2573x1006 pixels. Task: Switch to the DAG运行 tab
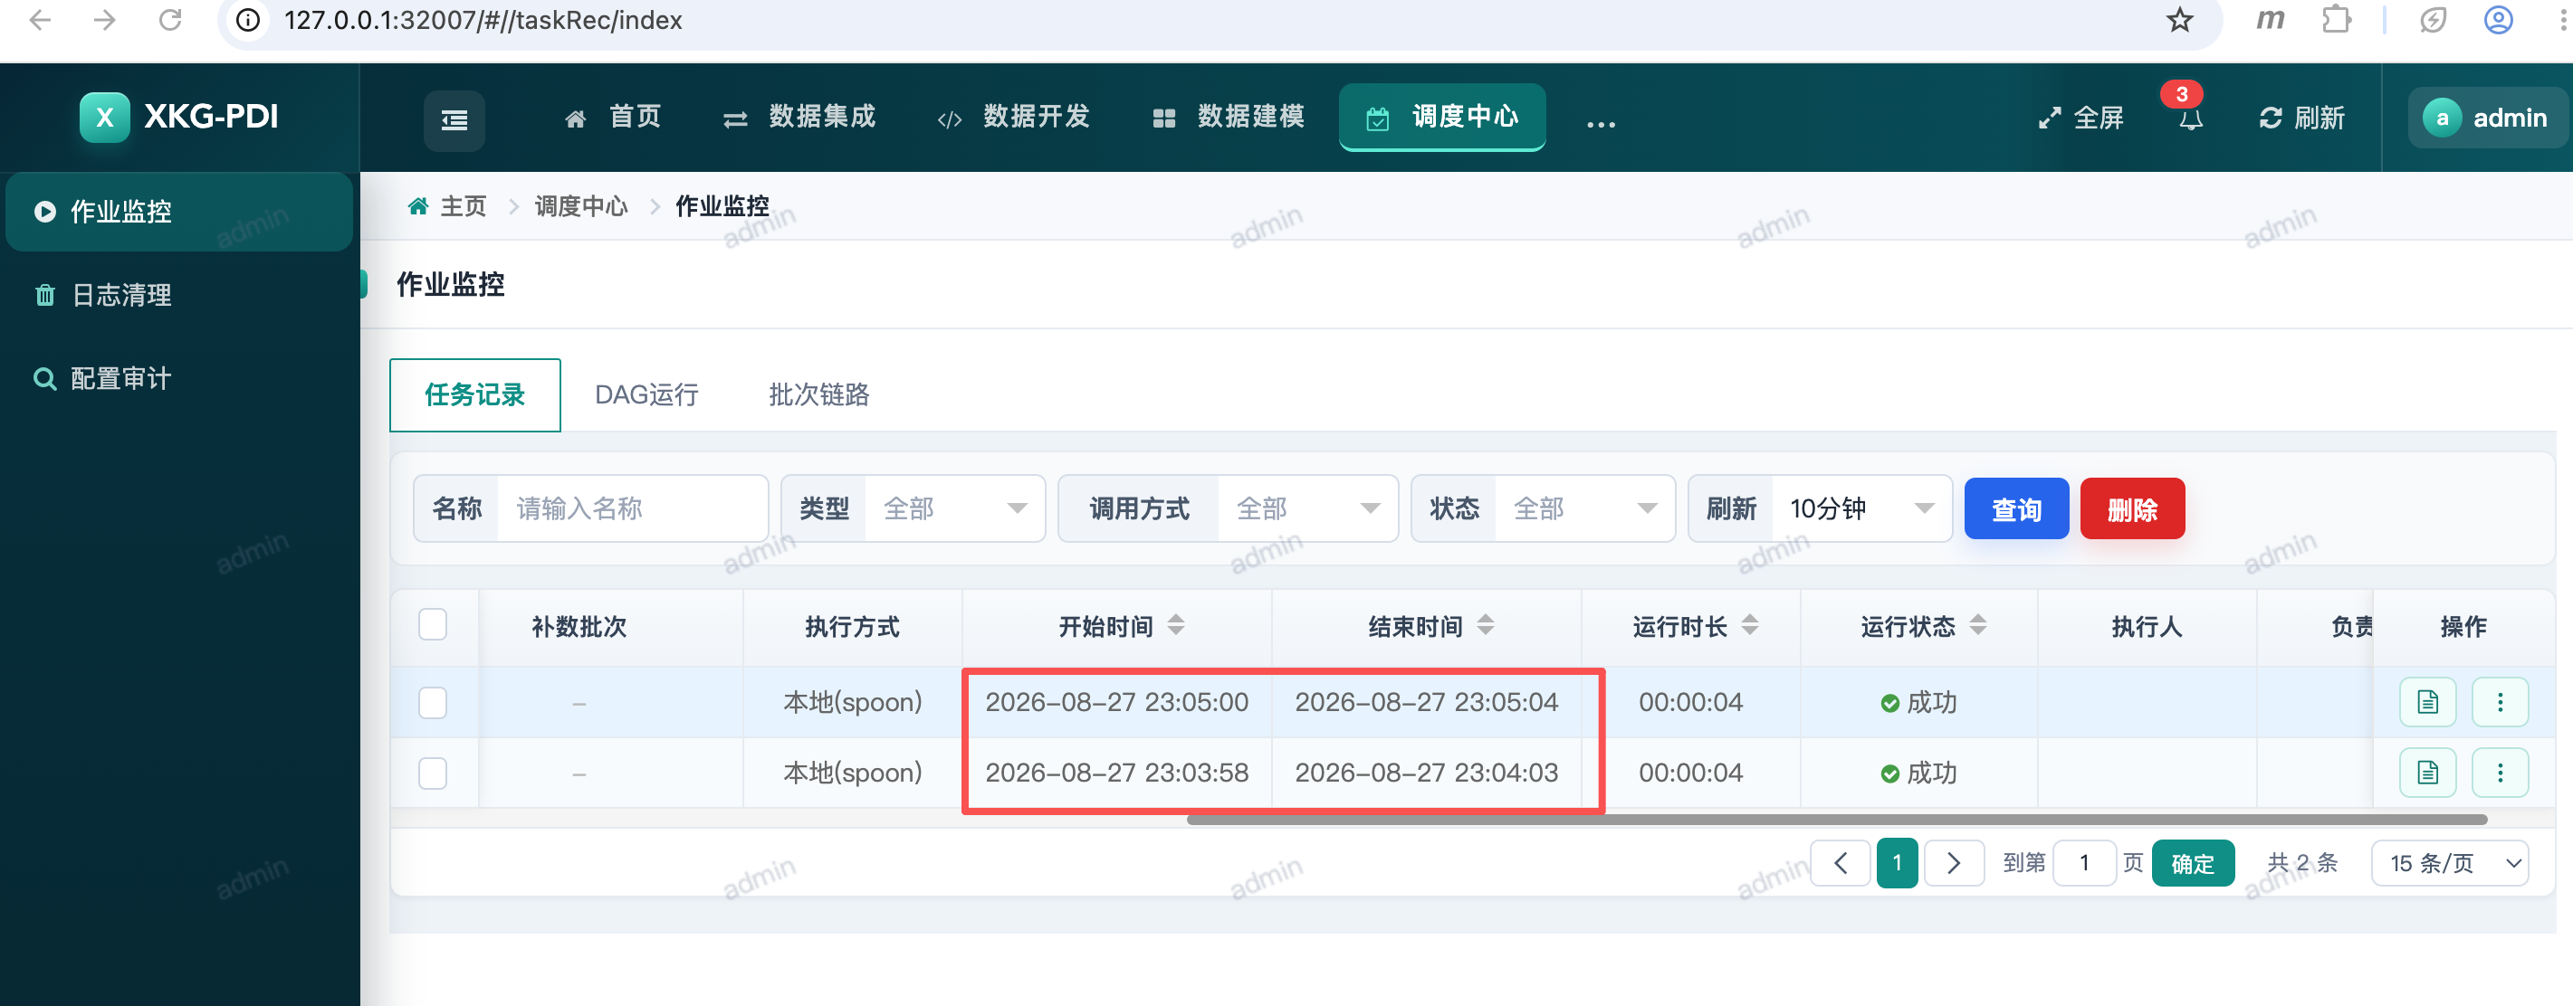[x=646, y=395]
